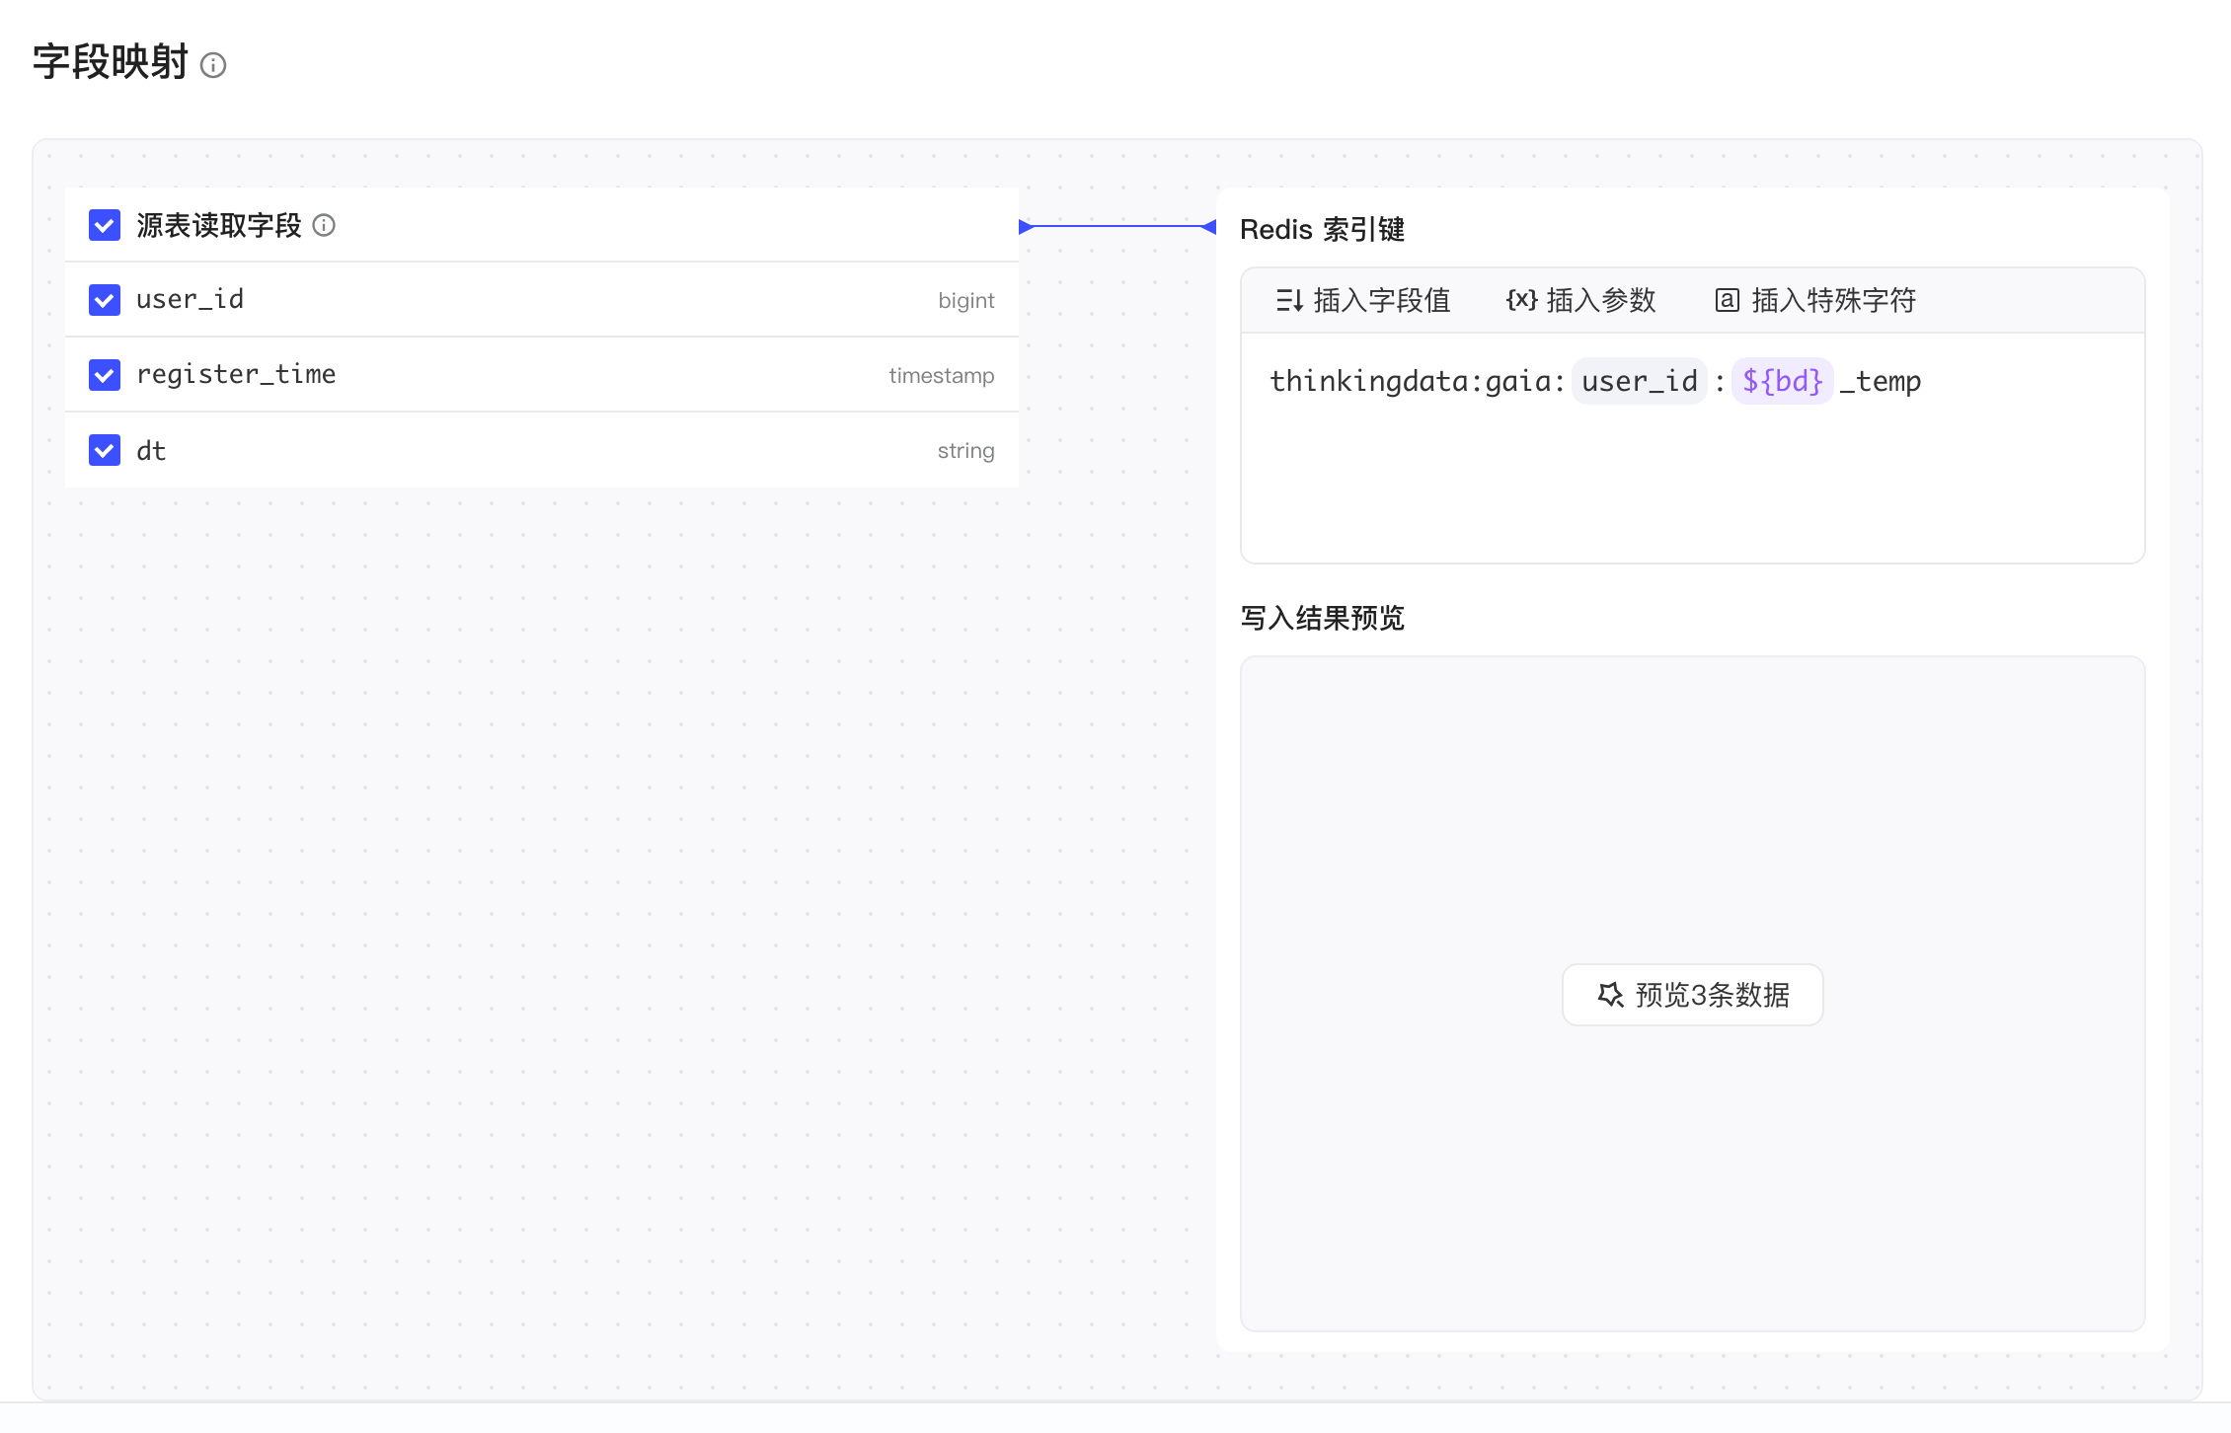Click the bigint type label

(x=965, y=301)
